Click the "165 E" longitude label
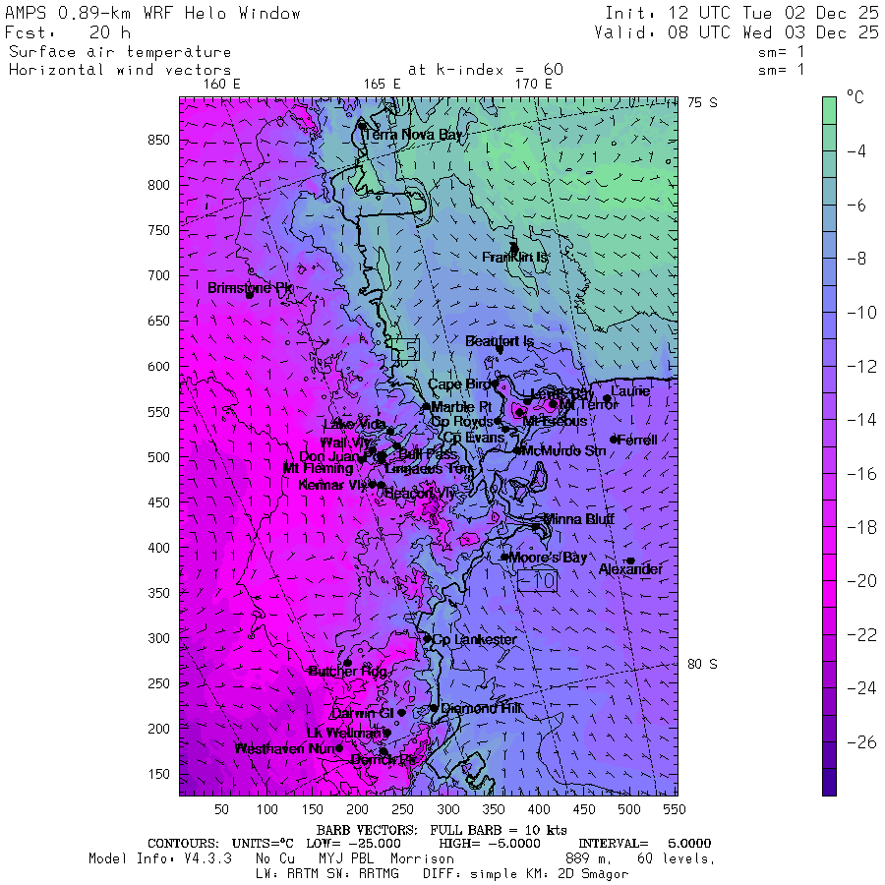 [x=383, y=85]
